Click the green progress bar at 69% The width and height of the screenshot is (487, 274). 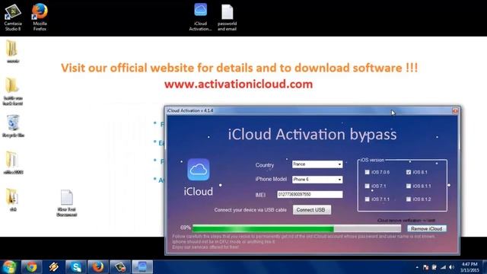pos(296,229)
